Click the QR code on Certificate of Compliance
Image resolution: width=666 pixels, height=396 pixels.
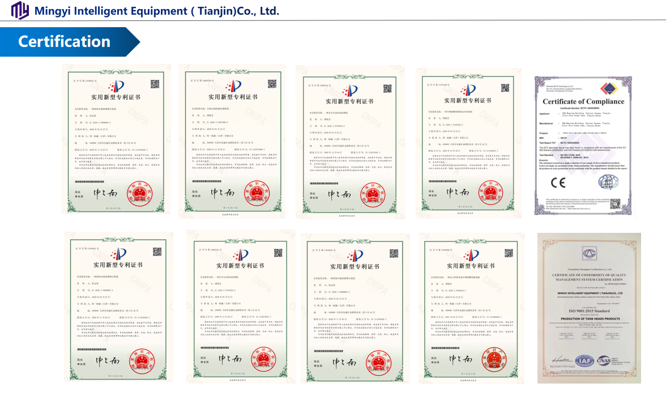click(615, 204)
